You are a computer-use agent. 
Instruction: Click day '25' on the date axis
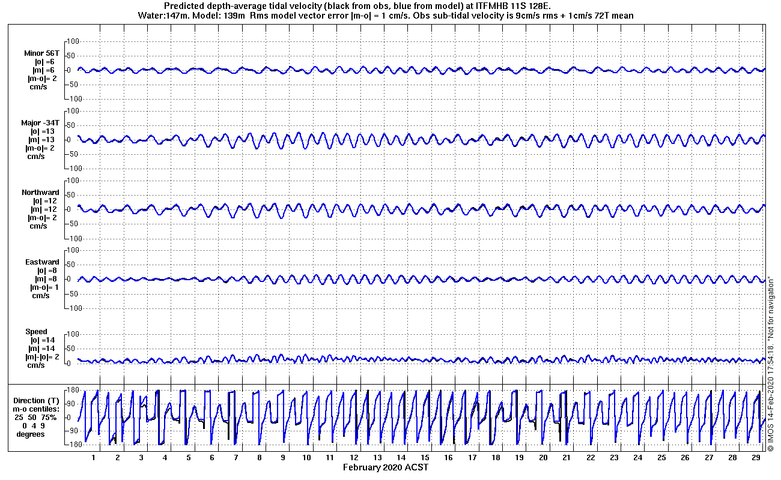point(661,458)
